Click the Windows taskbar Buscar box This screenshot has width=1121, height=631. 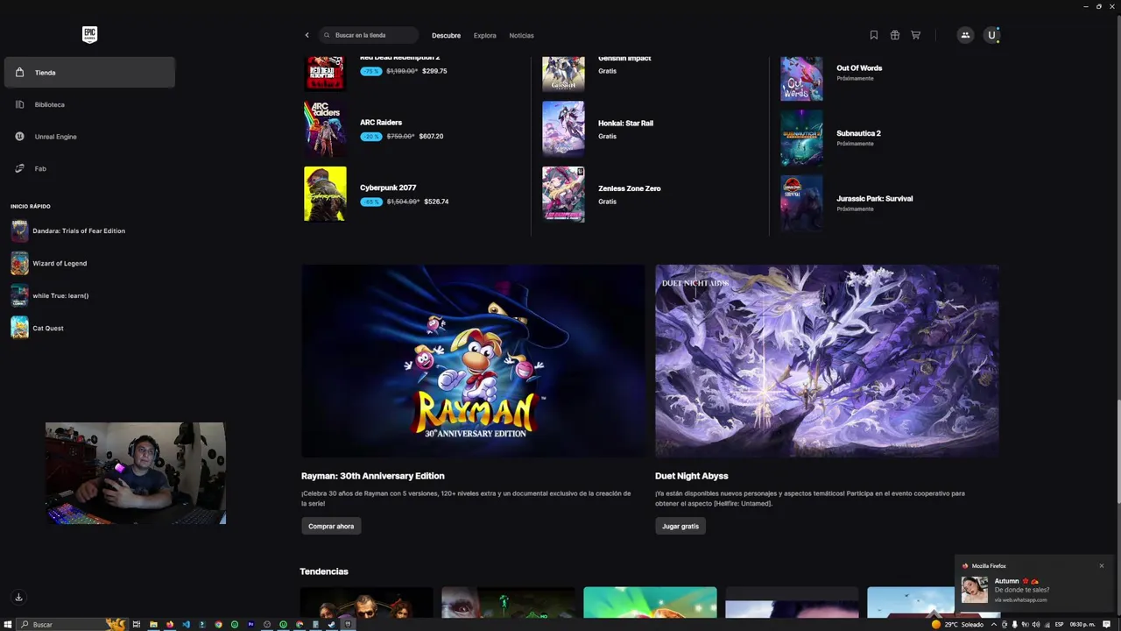[70, 624]
